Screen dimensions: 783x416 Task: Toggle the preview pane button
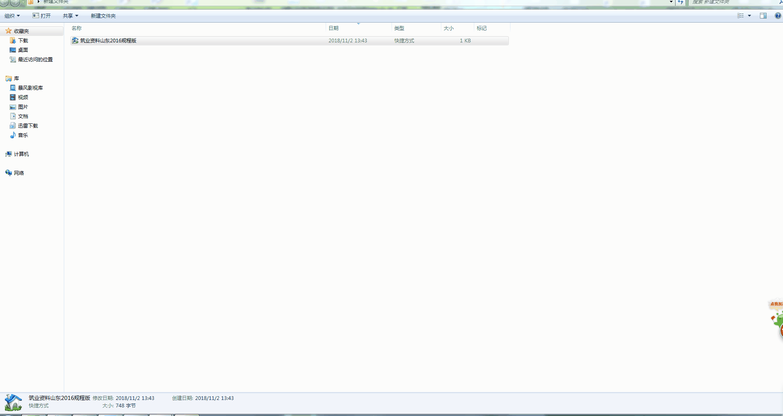tap(763, 16)
